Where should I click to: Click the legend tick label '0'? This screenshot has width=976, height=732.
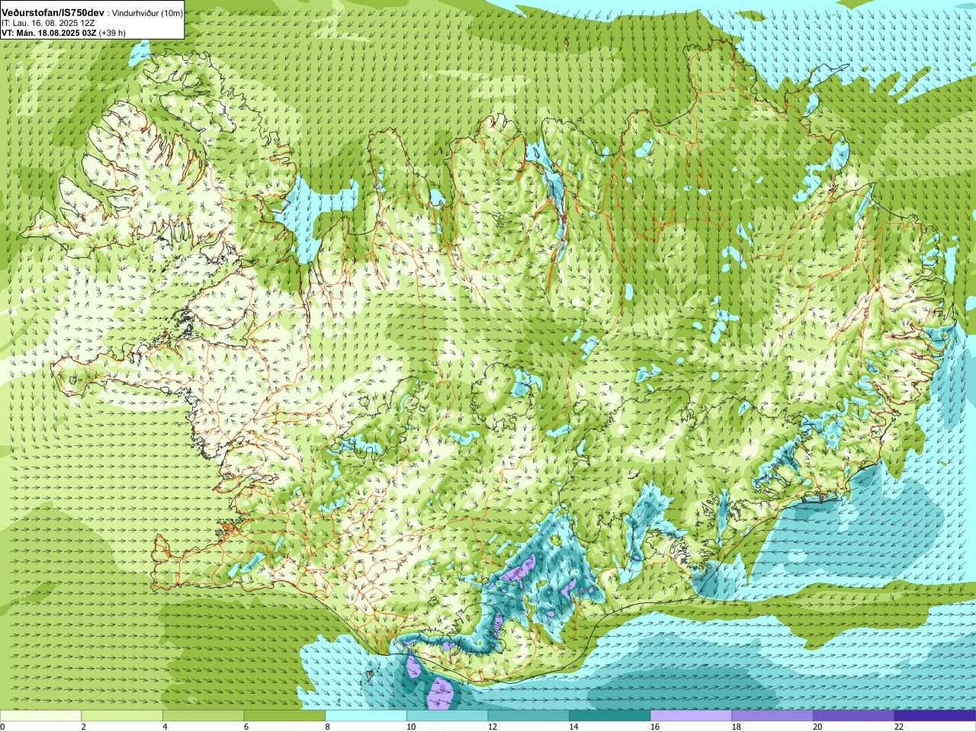point(2,727)
